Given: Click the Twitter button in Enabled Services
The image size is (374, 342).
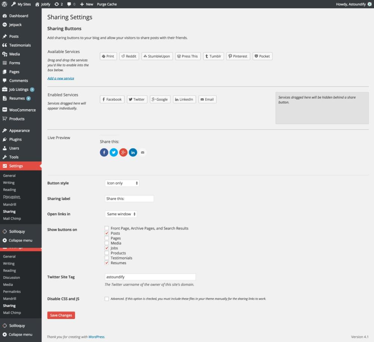Looking at the screenshot, I should coord(137,99).
